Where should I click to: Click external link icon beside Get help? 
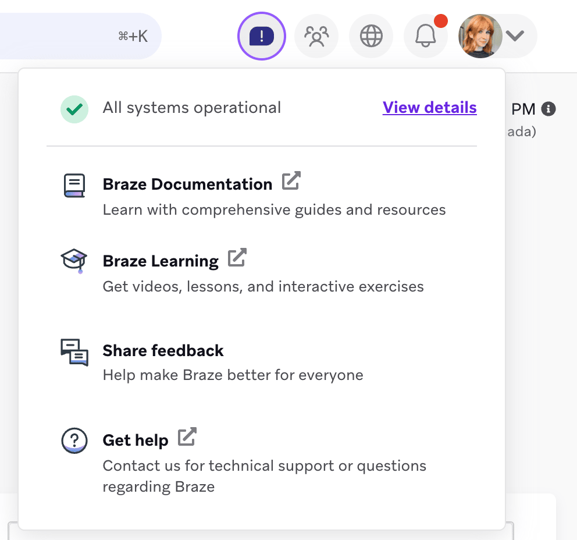click(x=187, y=437)
